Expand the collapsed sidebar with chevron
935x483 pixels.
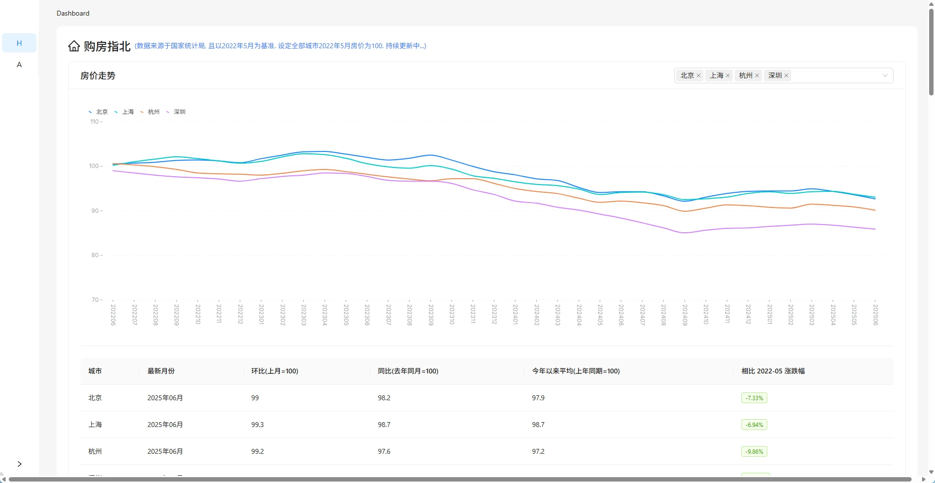point(19,464)
